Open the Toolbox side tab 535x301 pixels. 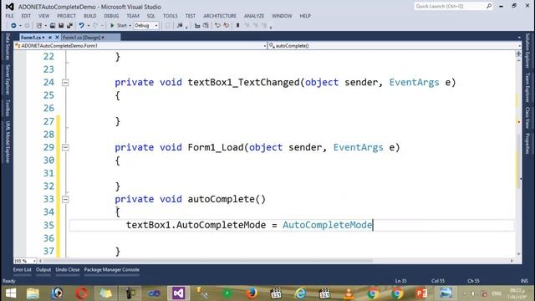pos(8,108)
